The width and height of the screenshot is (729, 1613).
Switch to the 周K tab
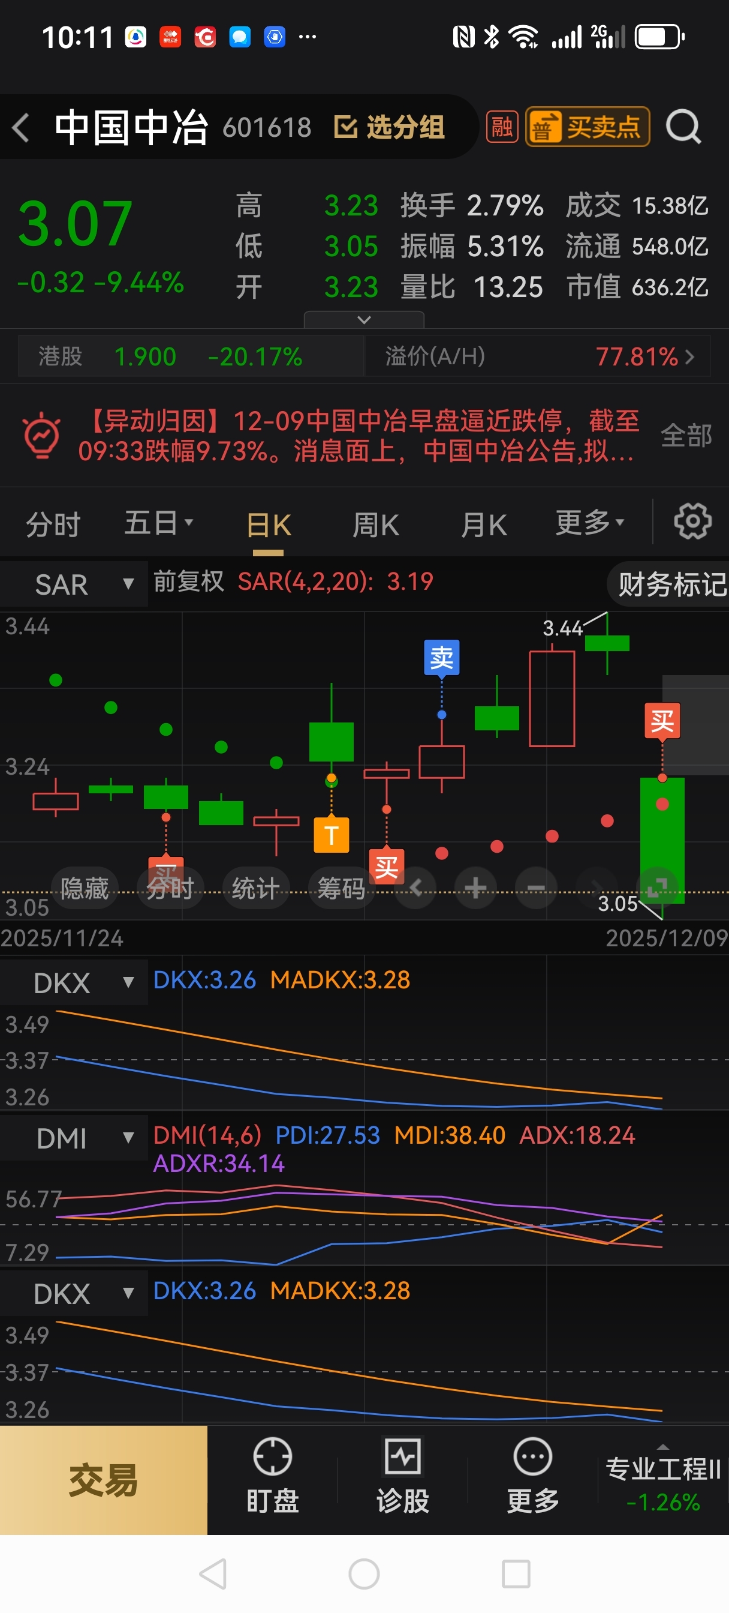point(375,524)
